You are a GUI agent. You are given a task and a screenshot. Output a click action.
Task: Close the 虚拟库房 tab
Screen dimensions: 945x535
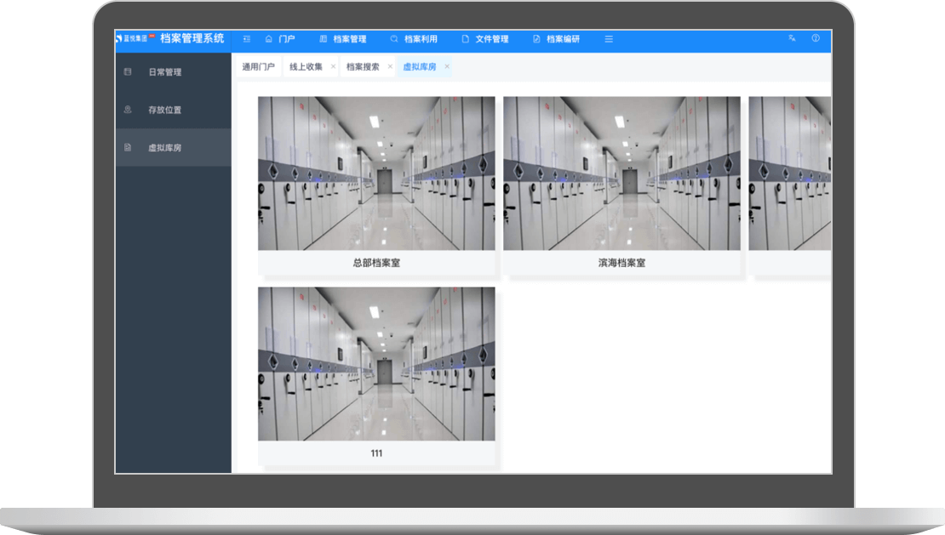(447, 66)
